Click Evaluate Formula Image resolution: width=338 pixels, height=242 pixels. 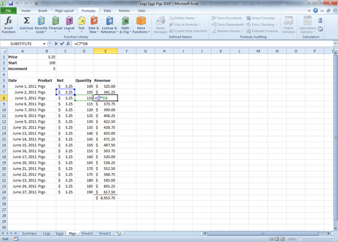coord(262,31)
